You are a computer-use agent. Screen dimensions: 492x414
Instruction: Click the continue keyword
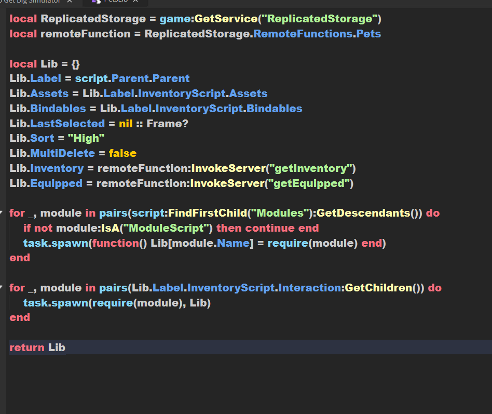tap(270, 228)
